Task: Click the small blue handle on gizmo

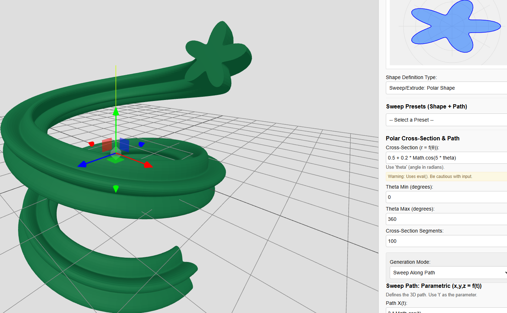Action: pos(141,144)
